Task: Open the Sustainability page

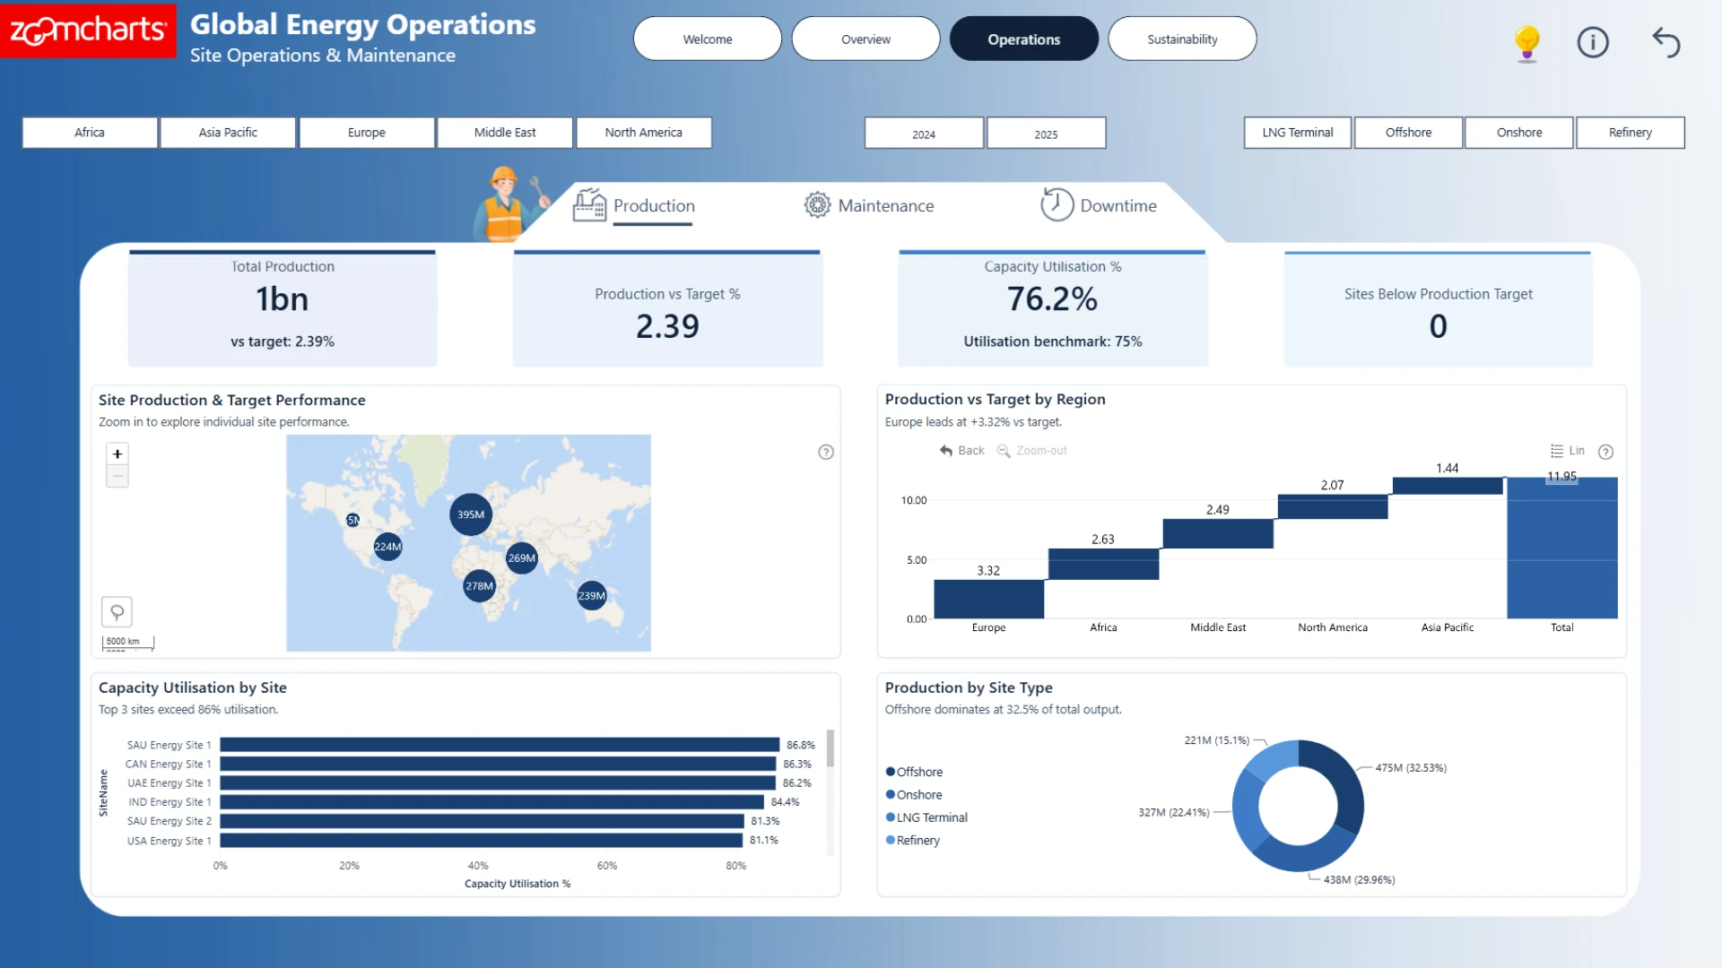Action: (x=1182, y=39)
